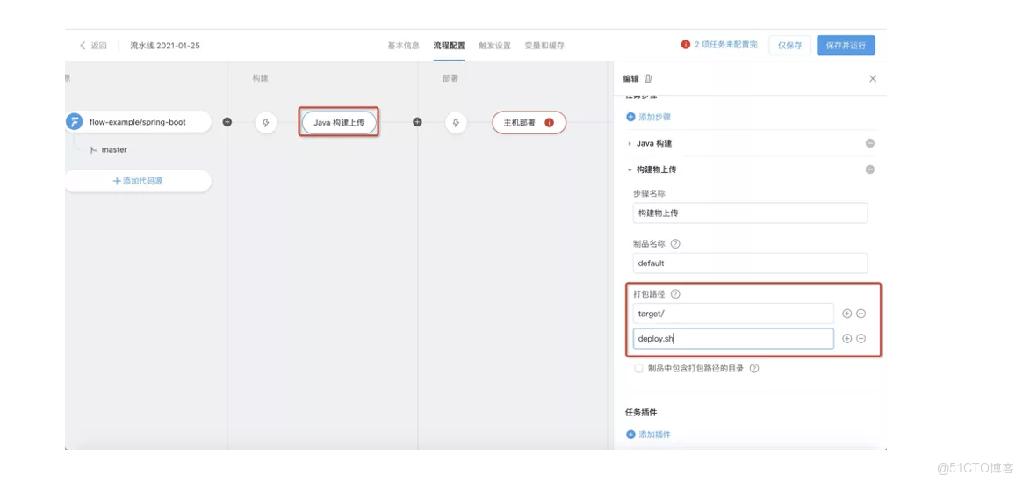Image resolution: width=1023 pixels, height=483 pixels.
Task: Click the blue F source icon
Action: (75, 122)
